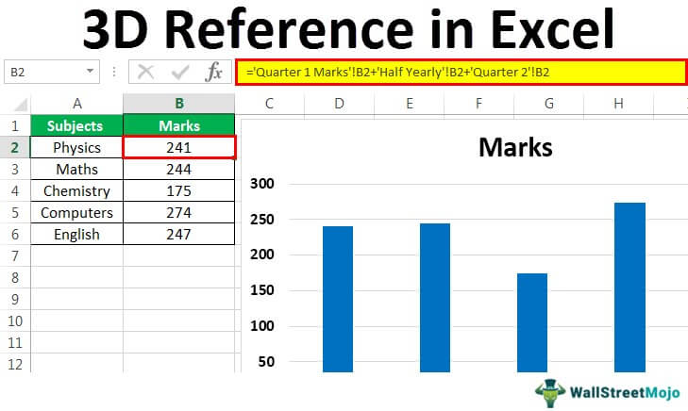Click into the yellow formula bar

(461, 73)
